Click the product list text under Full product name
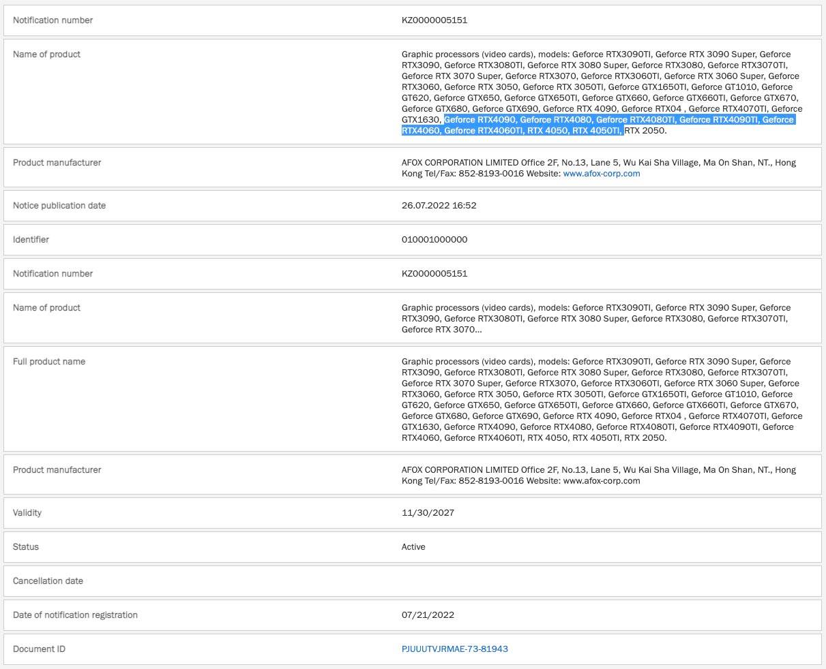This screenshot has height=669, width=826. point(600,400)
